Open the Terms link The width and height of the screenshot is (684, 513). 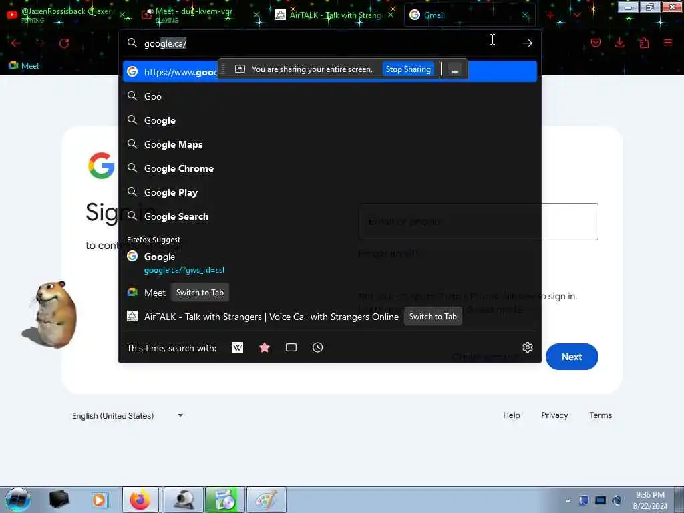(601, 415)
